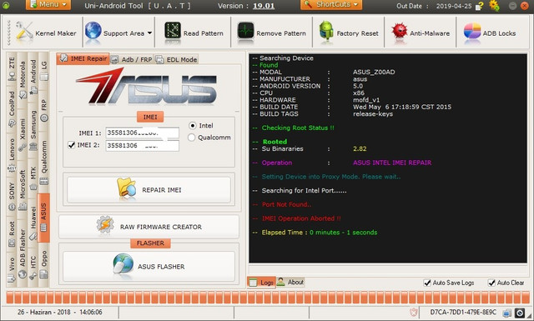Click the computer icon in status bar
The height and width of the screenshot is (321, 534).
(506, 312)
